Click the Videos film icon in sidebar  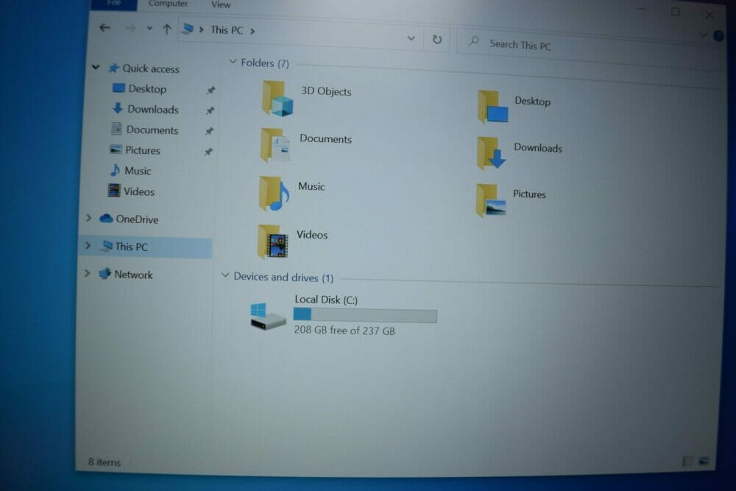[x=113, y=190]
